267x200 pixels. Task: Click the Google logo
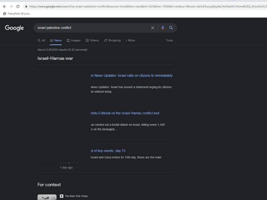point(14,28)
